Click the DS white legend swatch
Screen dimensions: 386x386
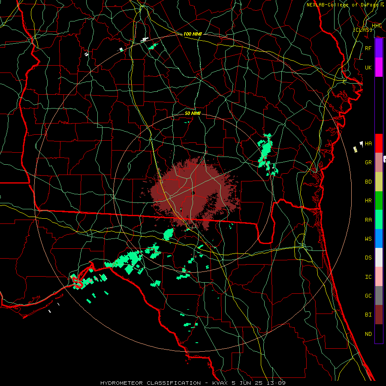click(x=379, y=257)
